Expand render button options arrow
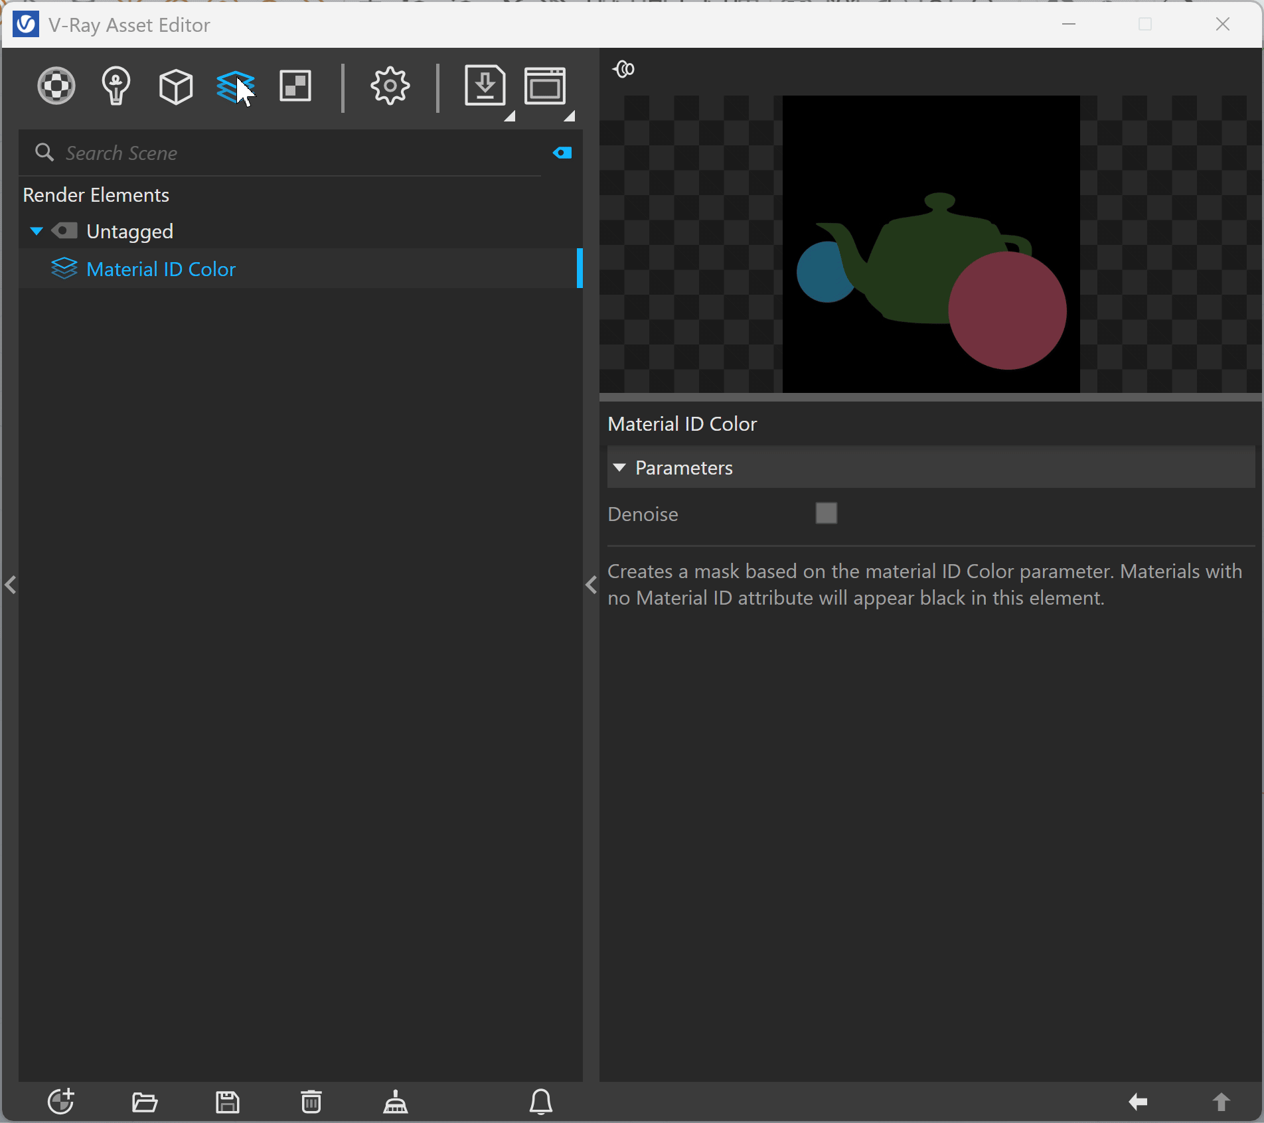The height and width of the screenshot is (1123, 1264). click(x=509, y=116)
